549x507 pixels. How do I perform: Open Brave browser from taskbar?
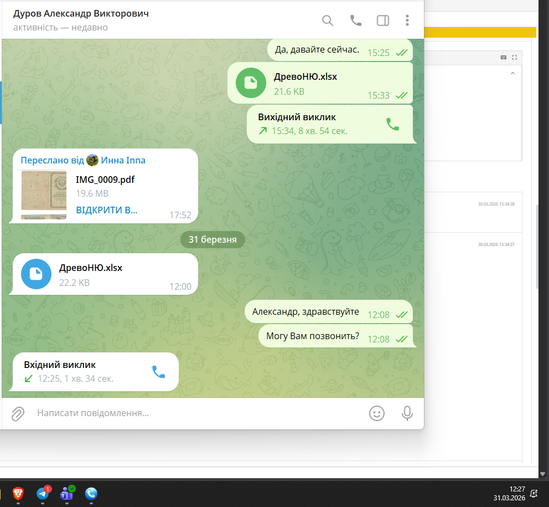(18, 494)
